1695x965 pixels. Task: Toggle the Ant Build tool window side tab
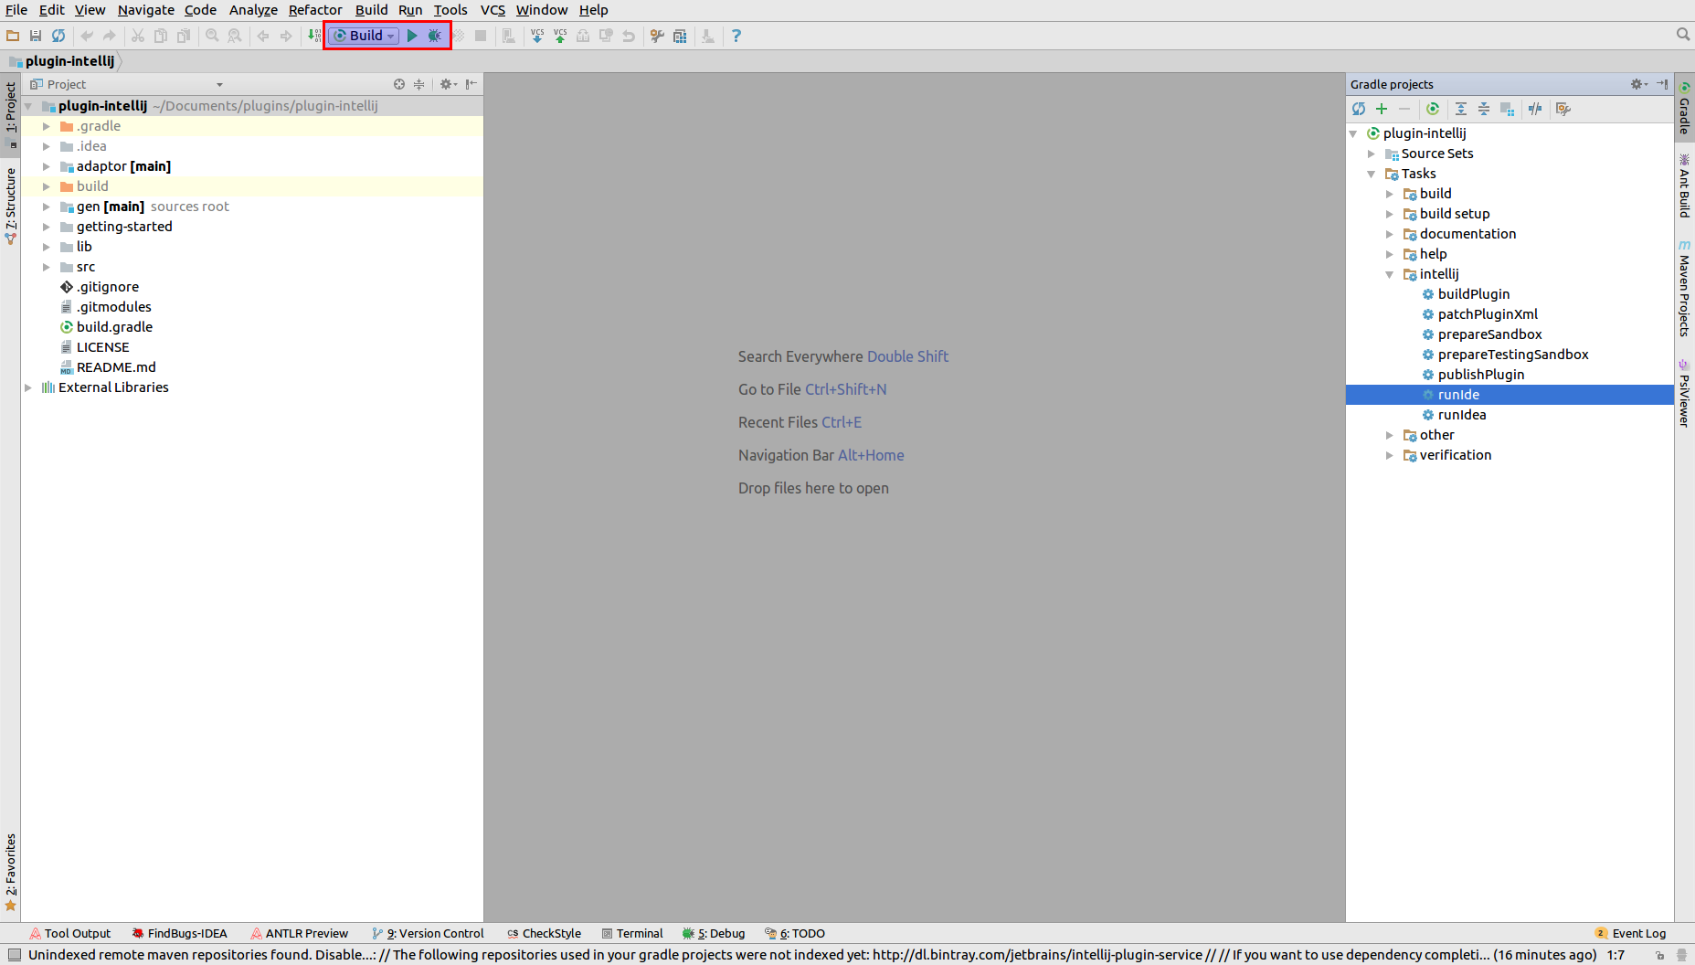tap(1685, 186)
